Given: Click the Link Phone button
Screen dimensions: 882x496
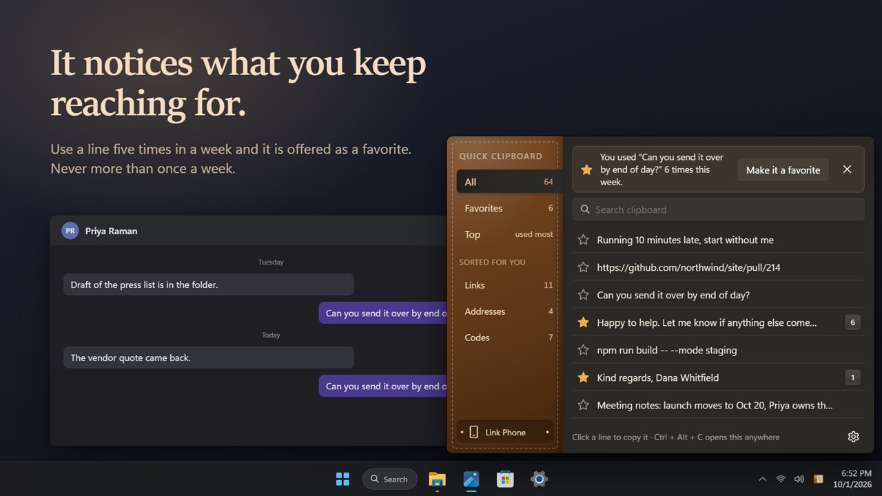Looking at the screenshot, I should tap(504, 432).
